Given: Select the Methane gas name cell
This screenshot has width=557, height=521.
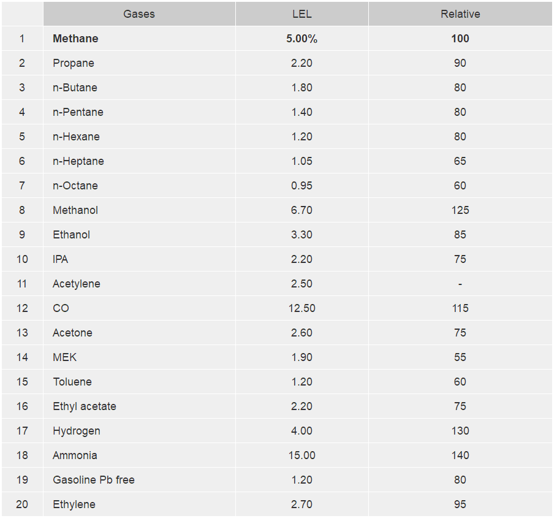Looking at the screenshot, I should coord(75,39).
